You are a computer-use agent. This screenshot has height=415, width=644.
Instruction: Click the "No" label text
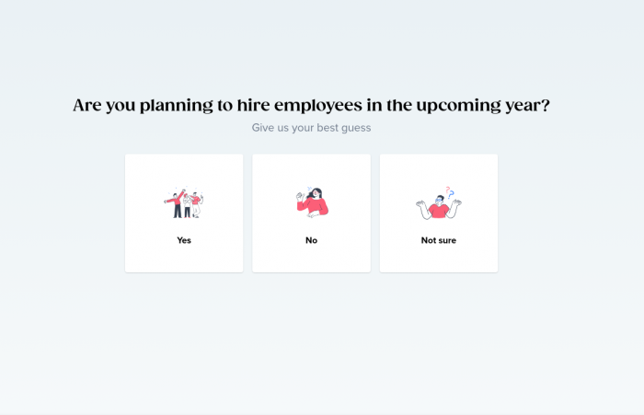[x=311, y=240]
